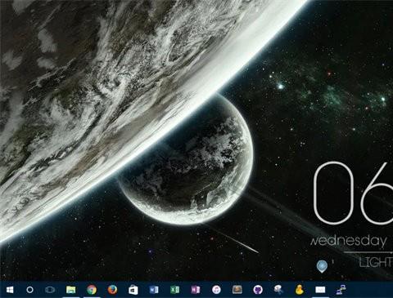The width and height of the screenshot is (393, 298).
Task: Launch Microsoft Word from taskbar
Action: [154, 290]
